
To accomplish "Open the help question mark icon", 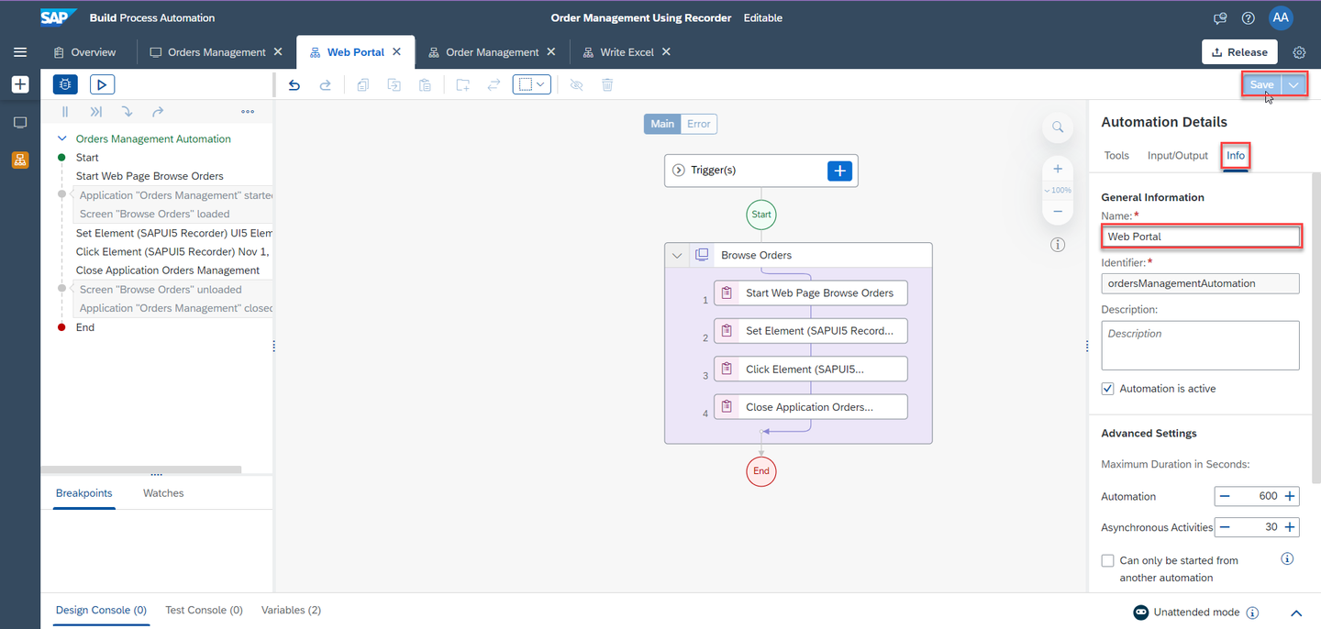I will coord(1248,17).
